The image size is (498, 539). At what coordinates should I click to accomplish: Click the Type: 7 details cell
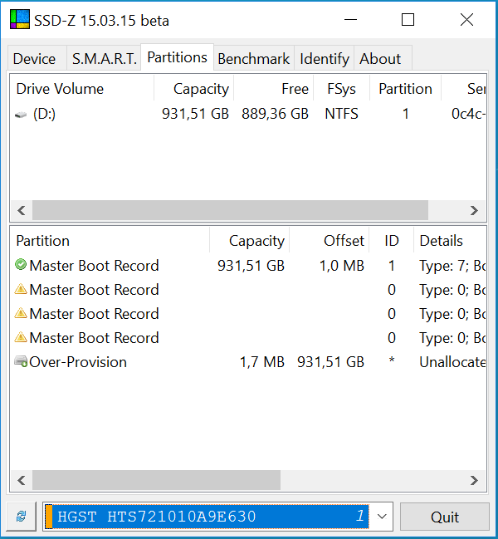pos(452,266)
